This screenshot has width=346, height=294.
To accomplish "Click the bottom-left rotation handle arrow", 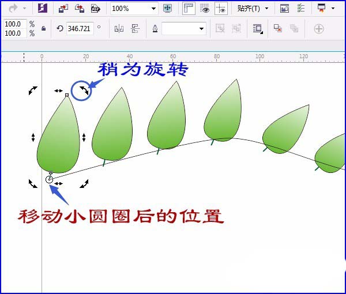I will coord(33,183).
